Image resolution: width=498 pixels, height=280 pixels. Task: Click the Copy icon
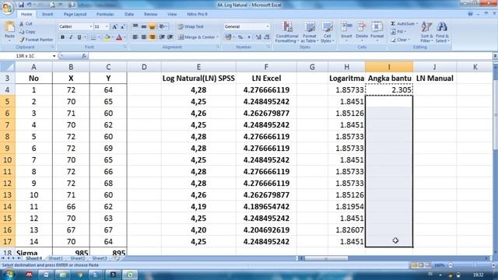click(x=22, y=32)
